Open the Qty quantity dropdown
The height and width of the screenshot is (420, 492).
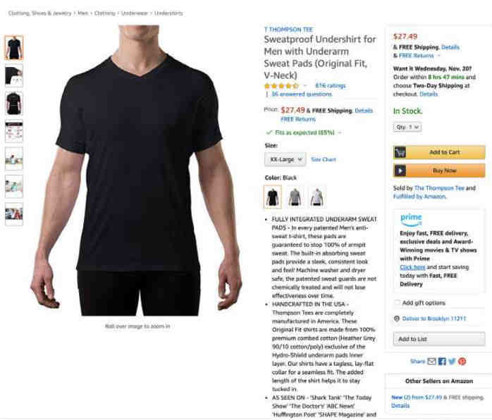407,127
